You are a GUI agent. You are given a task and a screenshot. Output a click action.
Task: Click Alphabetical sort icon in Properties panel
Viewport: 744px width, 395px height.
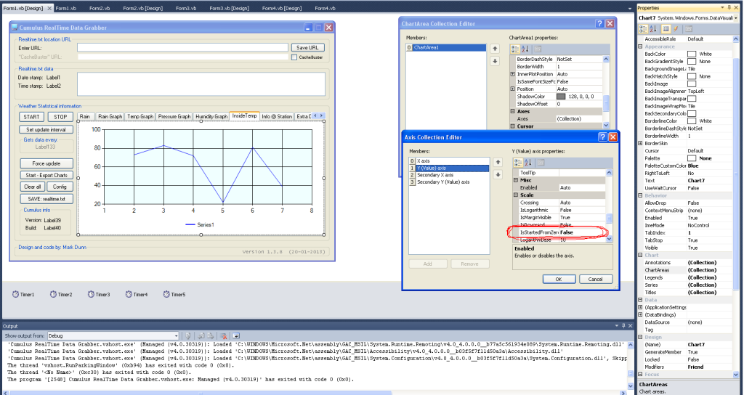(653, 28)
